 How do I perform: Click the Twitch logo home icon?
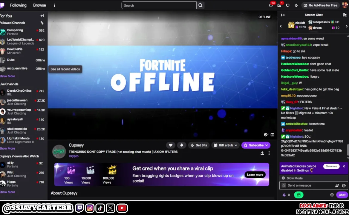pos(2,5)
